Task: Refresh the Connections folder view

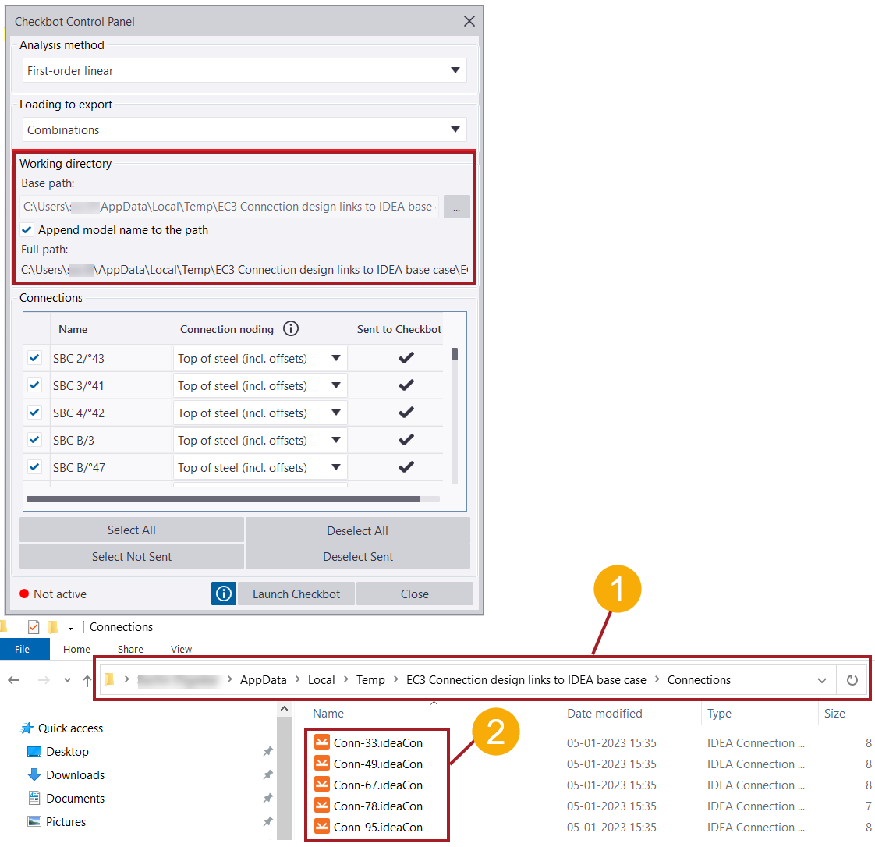Action: 852,679
